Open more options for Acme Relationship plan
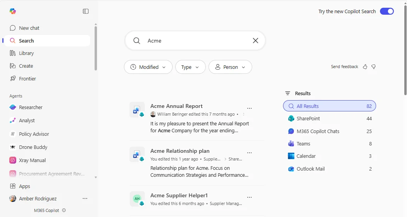 (x=249, y=152)
